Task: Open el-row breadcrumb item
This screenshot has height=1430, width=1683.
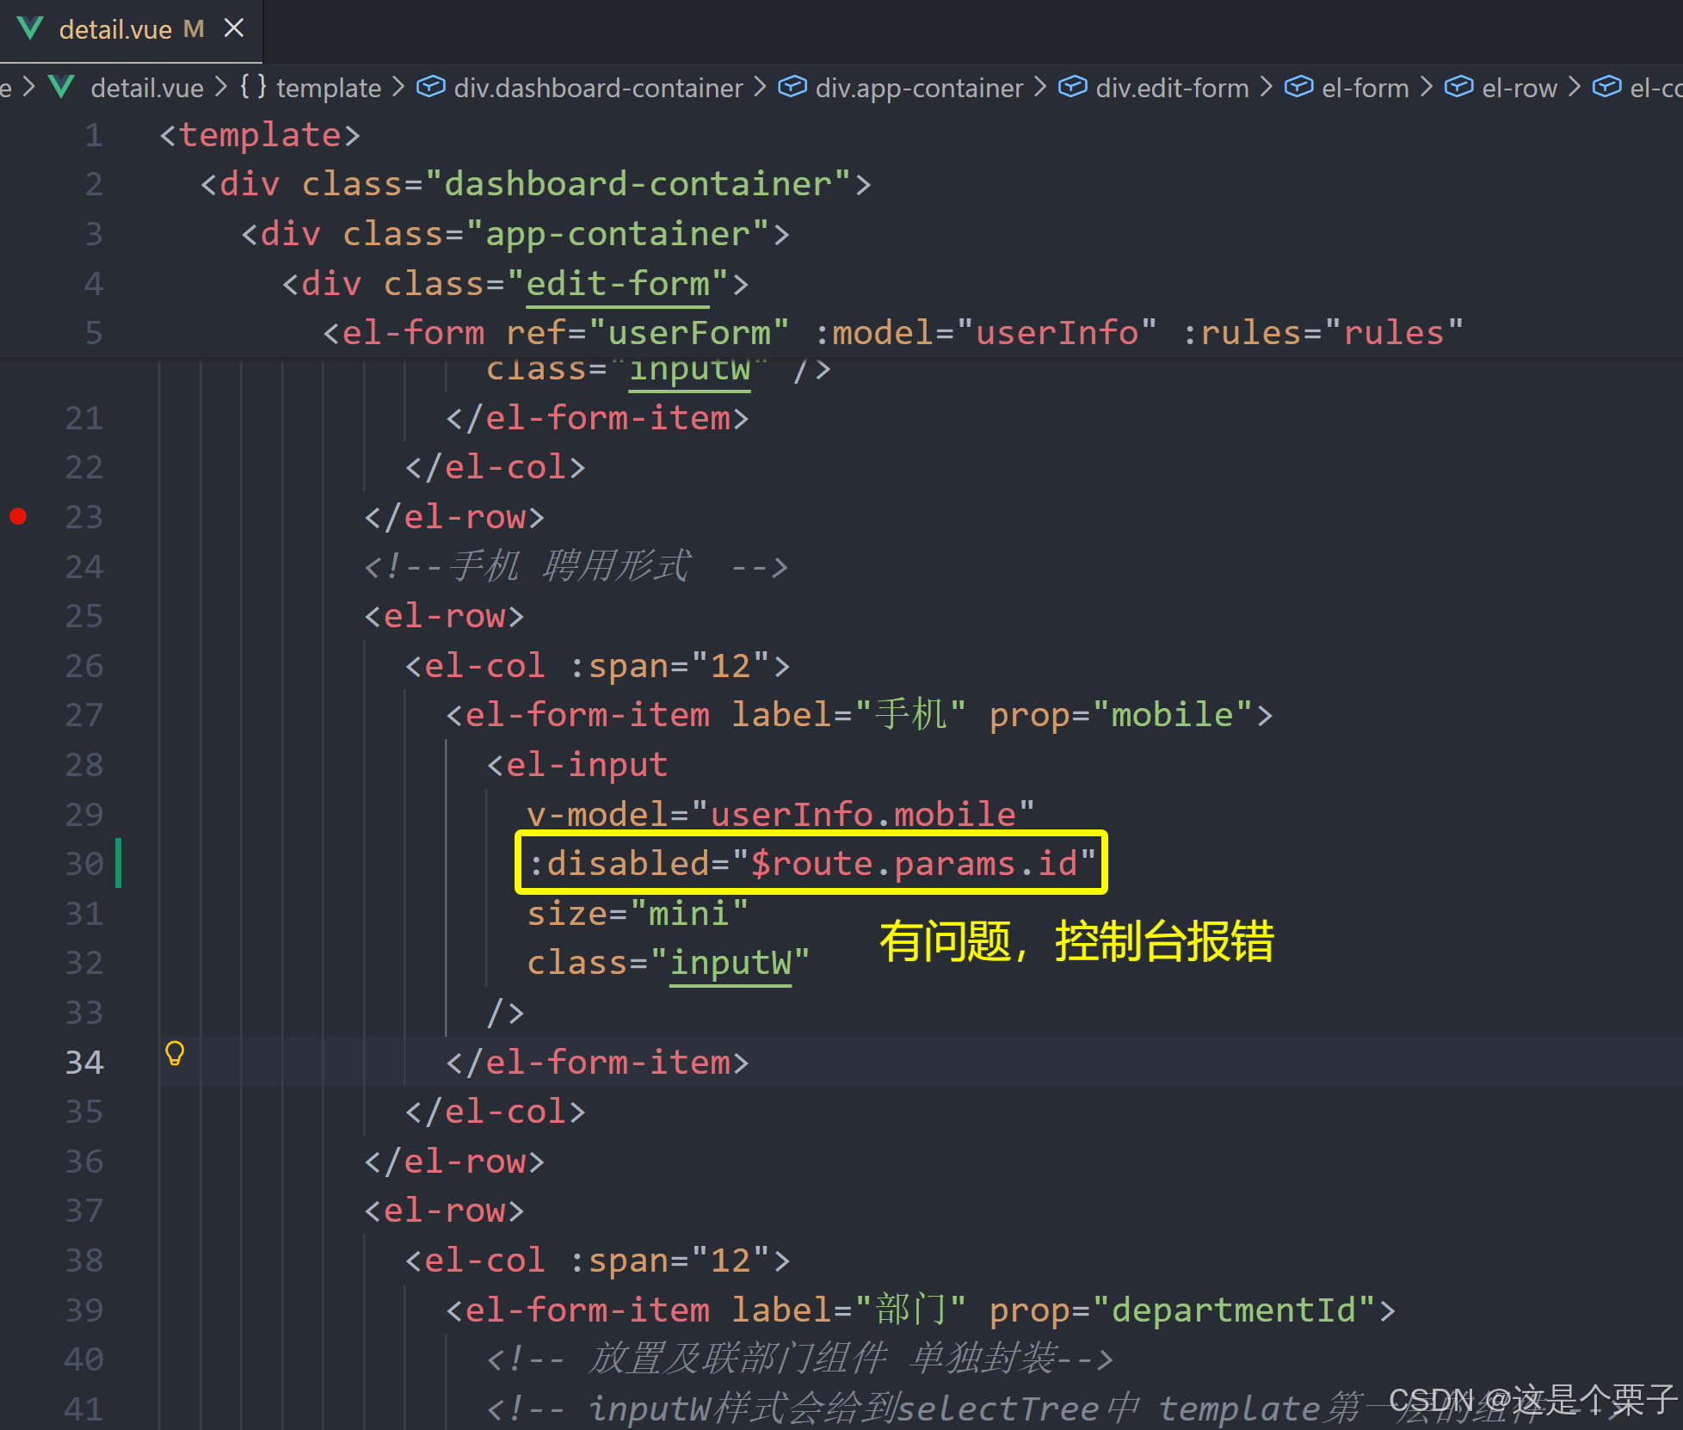Action: coord(1520,88)
